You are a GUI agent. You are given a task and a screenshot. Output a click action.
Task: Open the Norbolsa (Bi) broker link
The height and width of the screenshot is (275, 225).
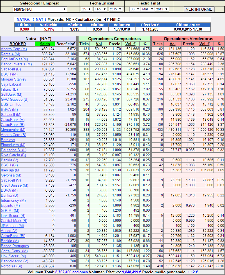pyautogui.click(x=12, y=266)
